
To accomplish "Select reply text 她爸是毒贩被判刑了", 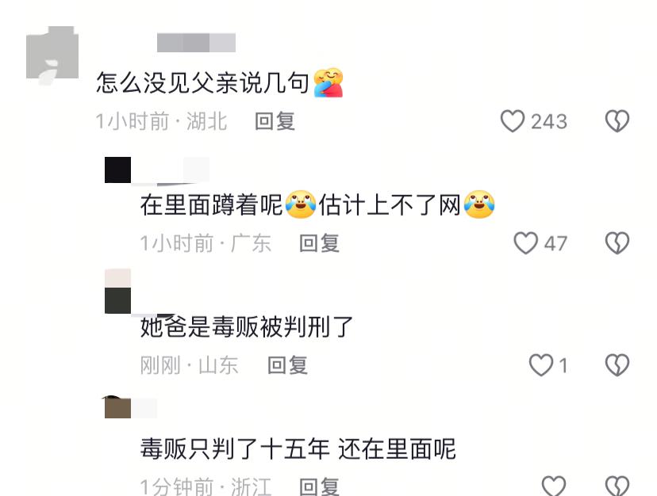I will (x=247, y=327).
